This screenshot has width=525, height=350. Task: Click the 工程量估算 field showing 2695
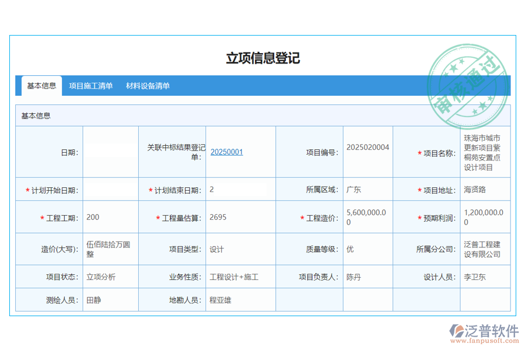240,217
